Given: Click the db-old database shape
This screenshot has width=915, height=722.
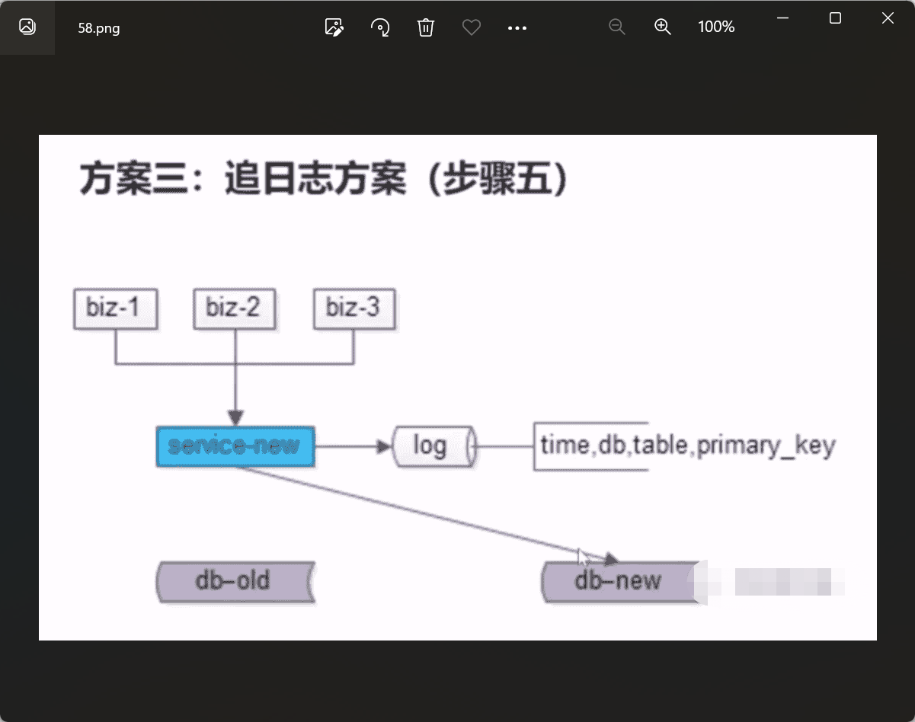Looking at the screenshot, I should coord(235,582).
